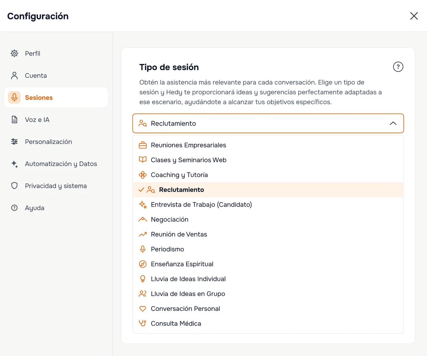Viewport: 427px width, 356px height.
Task: Click the lightbulb icon for Lluvia de Ideas Individual
Action: [x=143, y=279]
